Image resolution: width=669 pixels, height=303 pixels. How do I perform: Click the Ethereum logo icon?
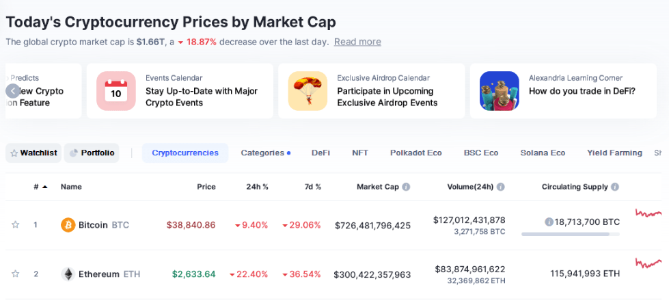pos(68,274)
